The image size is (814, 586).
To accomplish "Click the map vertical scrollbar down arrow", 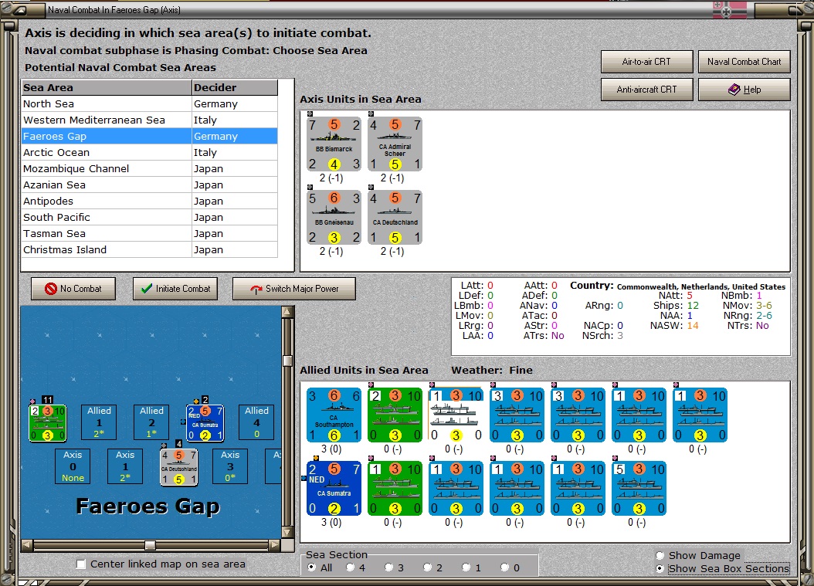I will (x=287, y=532).
